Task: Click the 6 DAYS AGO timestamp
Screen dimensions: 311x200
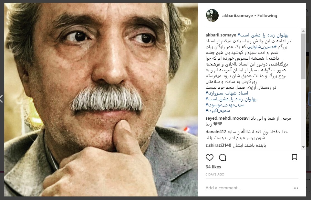Action: pos(215,174)
